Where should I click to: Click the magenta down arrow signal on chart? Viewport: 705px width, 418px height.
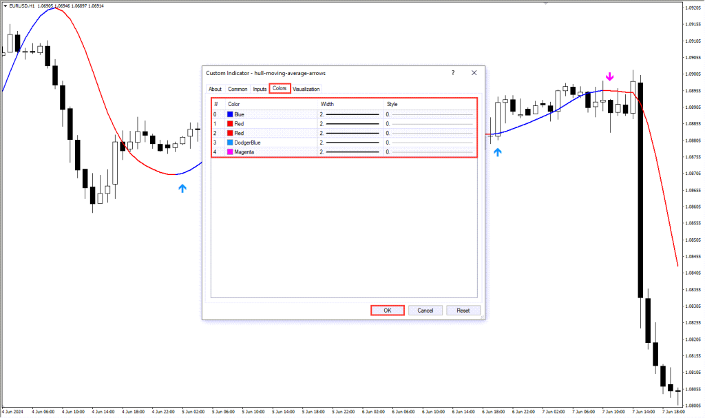coord(610,77)
